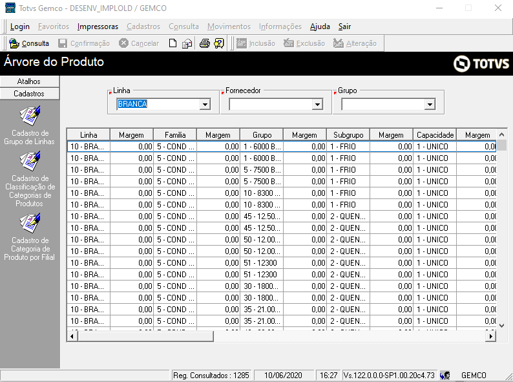Viewport: 513px width, 382px height.
Task: Click the GEMCO status bar label
Action: [474, 375]
